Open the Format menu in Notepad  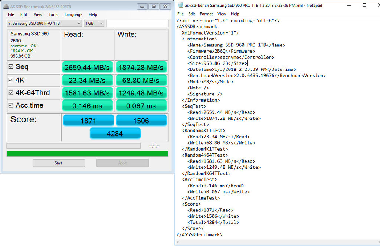(206, 14)
